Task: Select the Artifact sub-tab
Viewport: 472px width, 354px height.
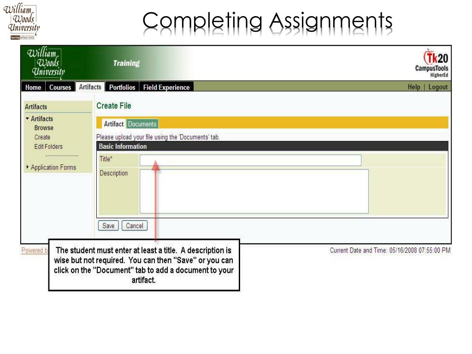Action: [x=113, y=124]
